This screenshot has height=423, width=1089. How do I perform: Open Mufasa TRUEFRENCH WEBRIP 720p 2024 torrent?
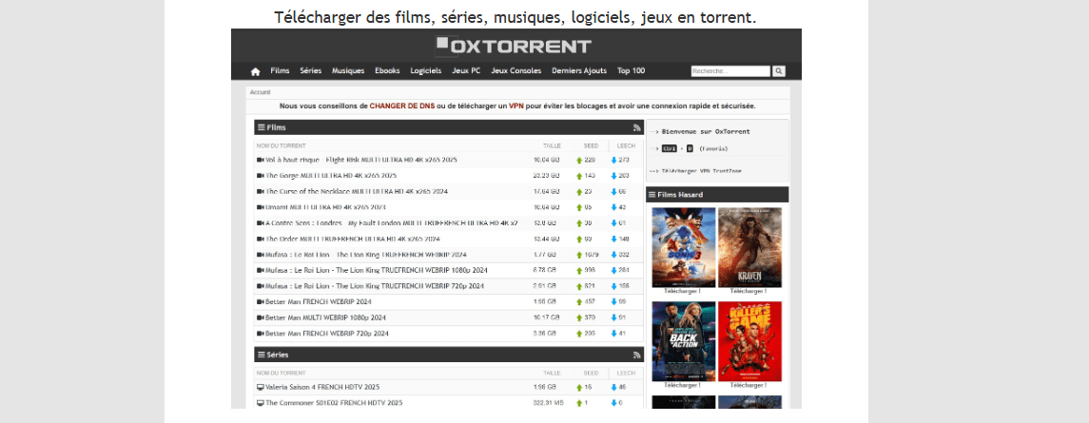[375, 286]
